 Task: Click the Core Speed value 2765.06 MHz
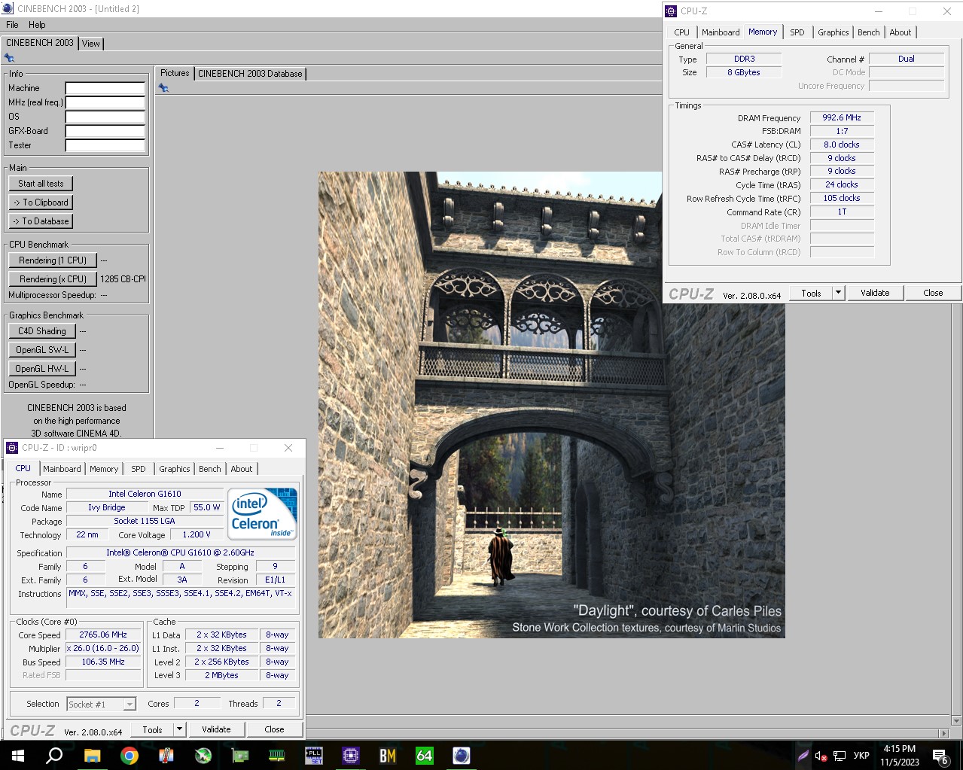click(x=103, y=635)
